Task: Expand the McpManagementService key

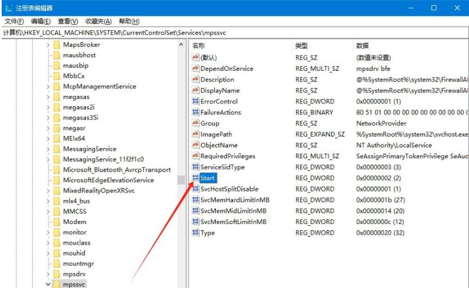Action: [48, 86]
